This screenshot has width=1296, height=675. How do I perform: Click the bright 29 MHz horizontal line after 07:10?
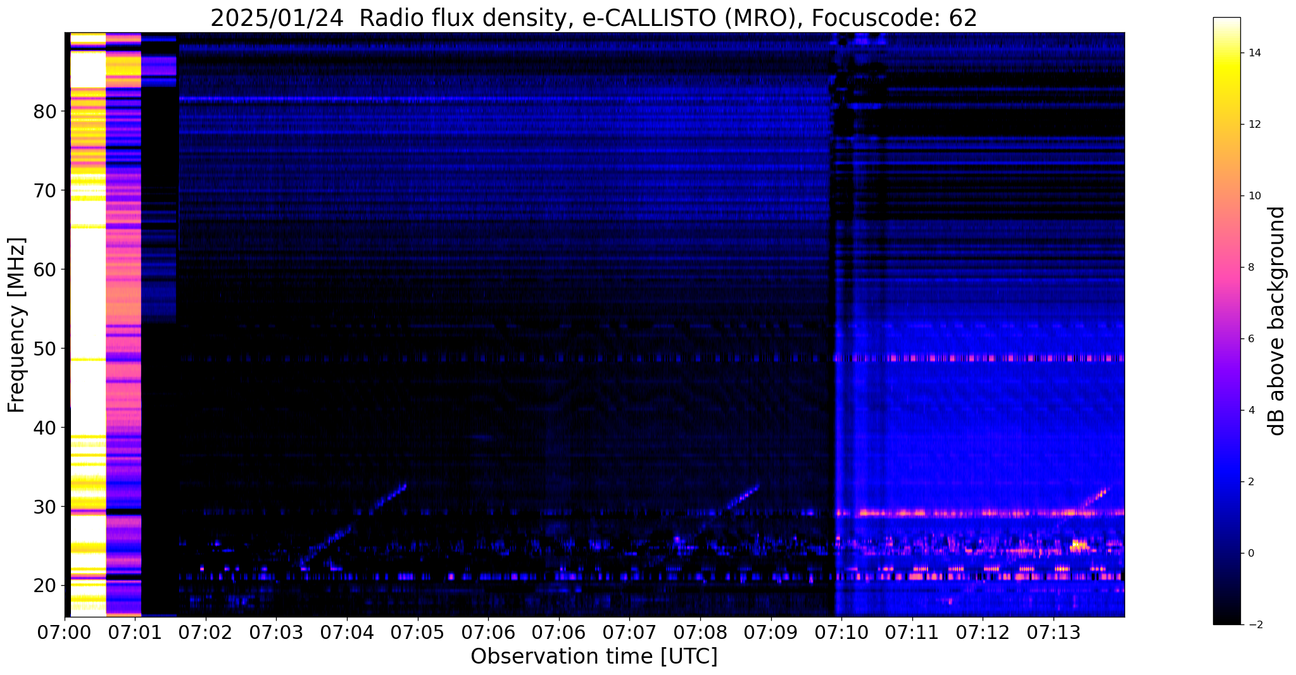[x=980, y=512]
